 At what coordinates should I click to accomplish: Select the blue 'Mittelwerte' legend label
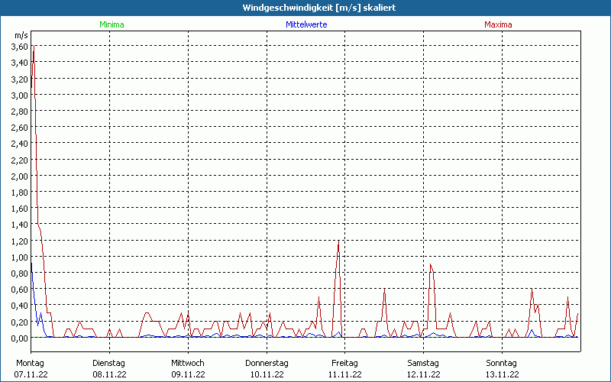coord(306,24)
